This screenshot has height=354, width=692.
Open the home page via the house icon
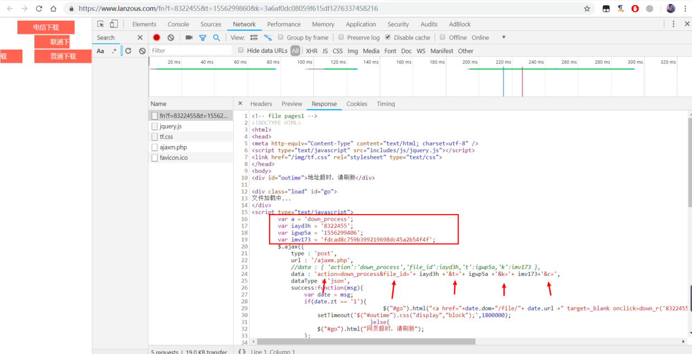point(53,8)
